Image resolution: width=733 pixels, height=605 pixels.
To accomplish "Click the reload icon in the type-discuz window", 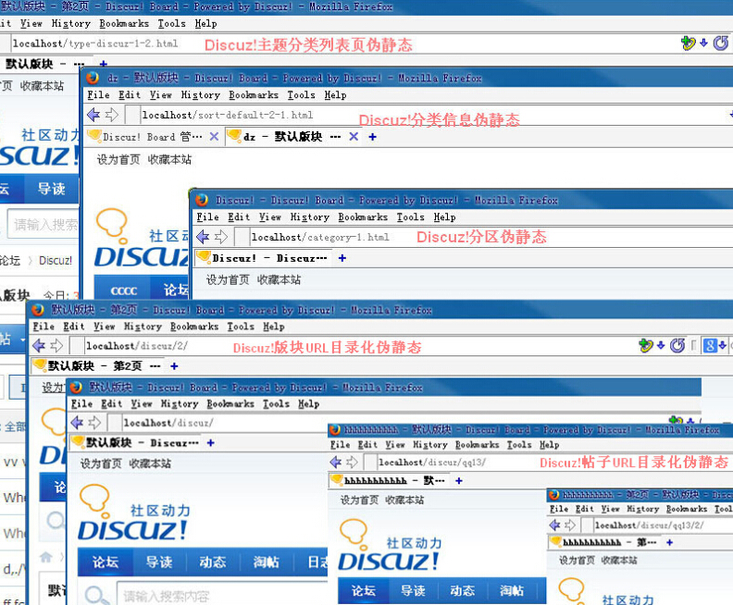I will pyautogui.click(x=720, y=43).
